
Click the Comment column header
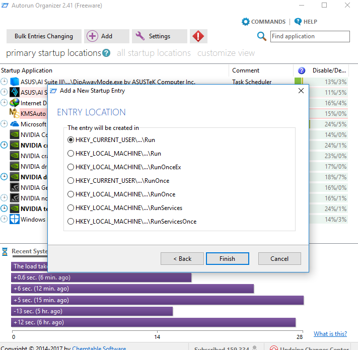246,71
